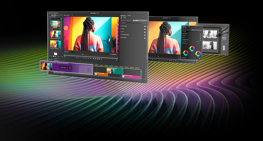The height and width of the screenshot is (141, 263).
Task: Click the Midtones color wheel
Action: click(192, 48)
